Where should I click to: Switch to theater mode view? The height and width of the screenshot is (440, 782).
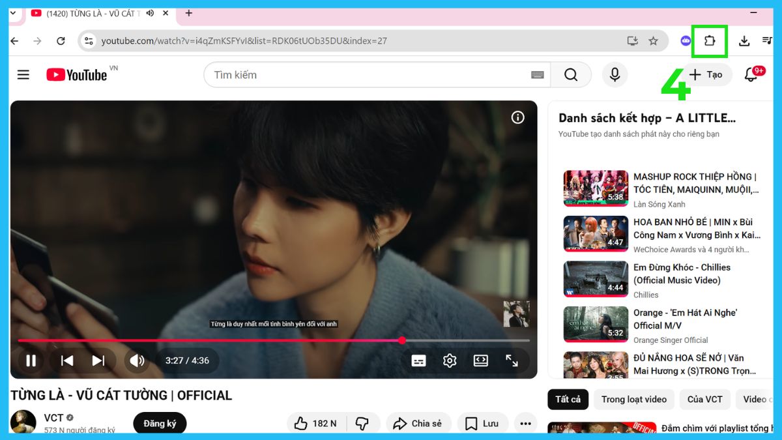pyautogui.click(x=481, y=360)
